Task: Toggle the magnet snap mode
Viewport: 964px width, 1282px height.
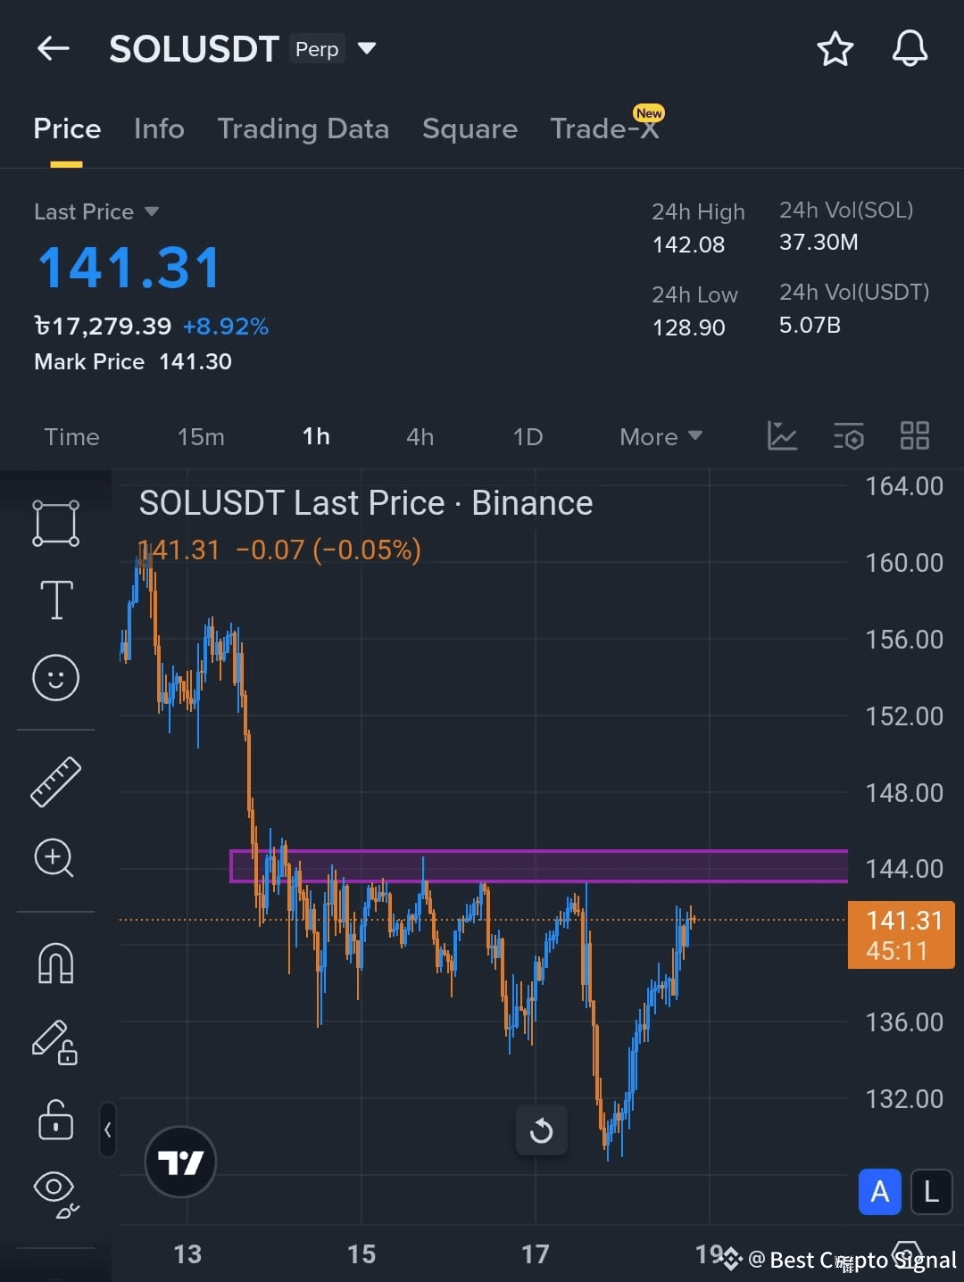Action: tap(55, 964)
